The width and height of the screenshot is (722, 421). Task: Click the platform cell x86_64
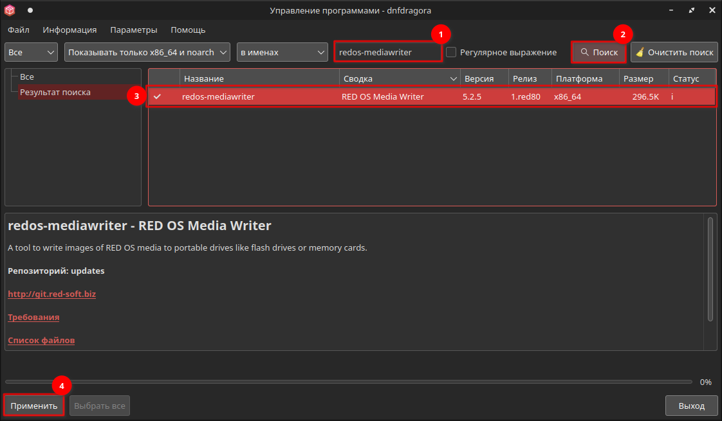pos(568,96)
